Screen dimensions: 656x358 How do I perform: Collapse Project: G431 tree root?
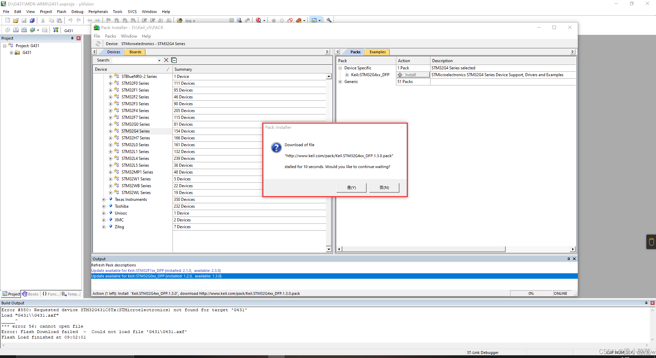4,46
